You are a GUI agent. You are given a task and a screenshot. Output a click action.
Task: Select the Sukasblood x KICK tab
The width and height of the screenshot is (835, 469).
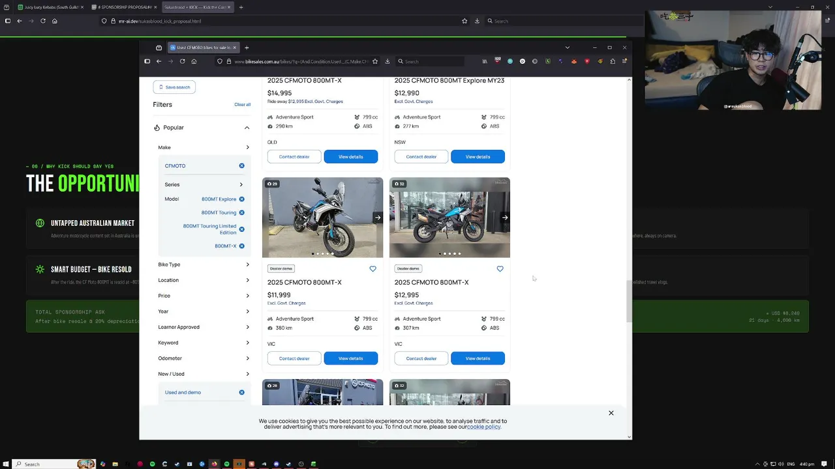[x=197, y=7]
